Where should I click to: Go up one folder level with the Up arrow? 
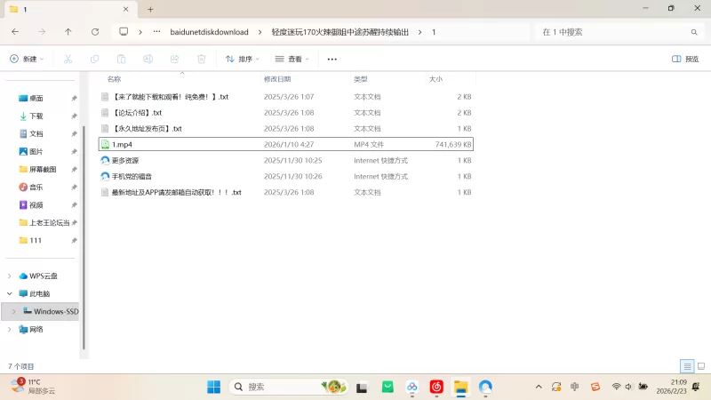[68, 31]
